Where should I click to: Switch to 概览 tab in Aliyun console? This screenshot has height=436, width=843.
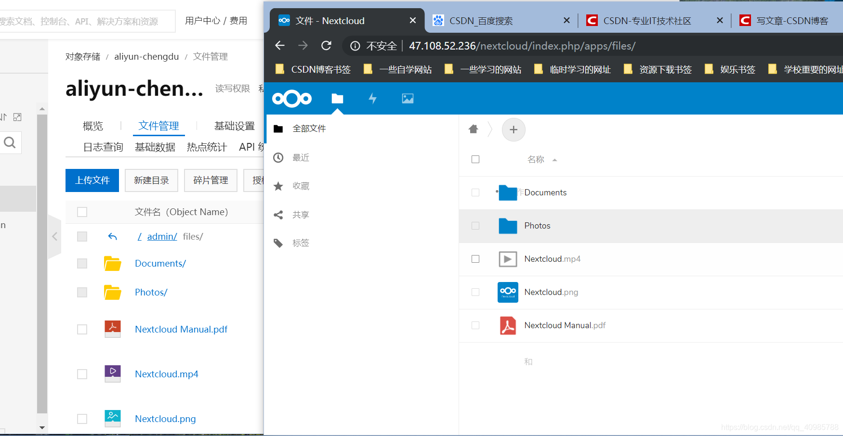tap(93, 126)
